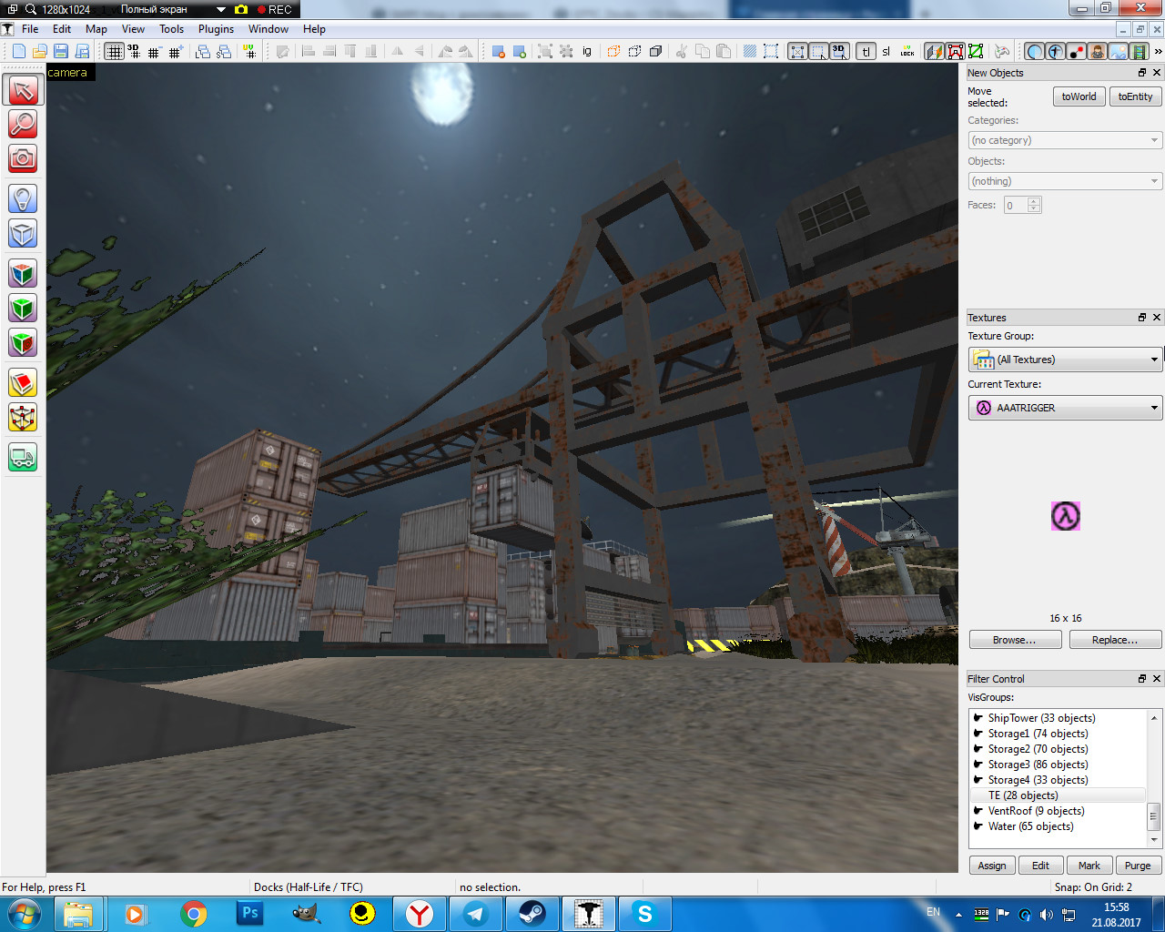The width and height of the screenshot is (1165, 932).
Task: Toggle visibility of Storage3 visgroup
Action: (978, 764)
